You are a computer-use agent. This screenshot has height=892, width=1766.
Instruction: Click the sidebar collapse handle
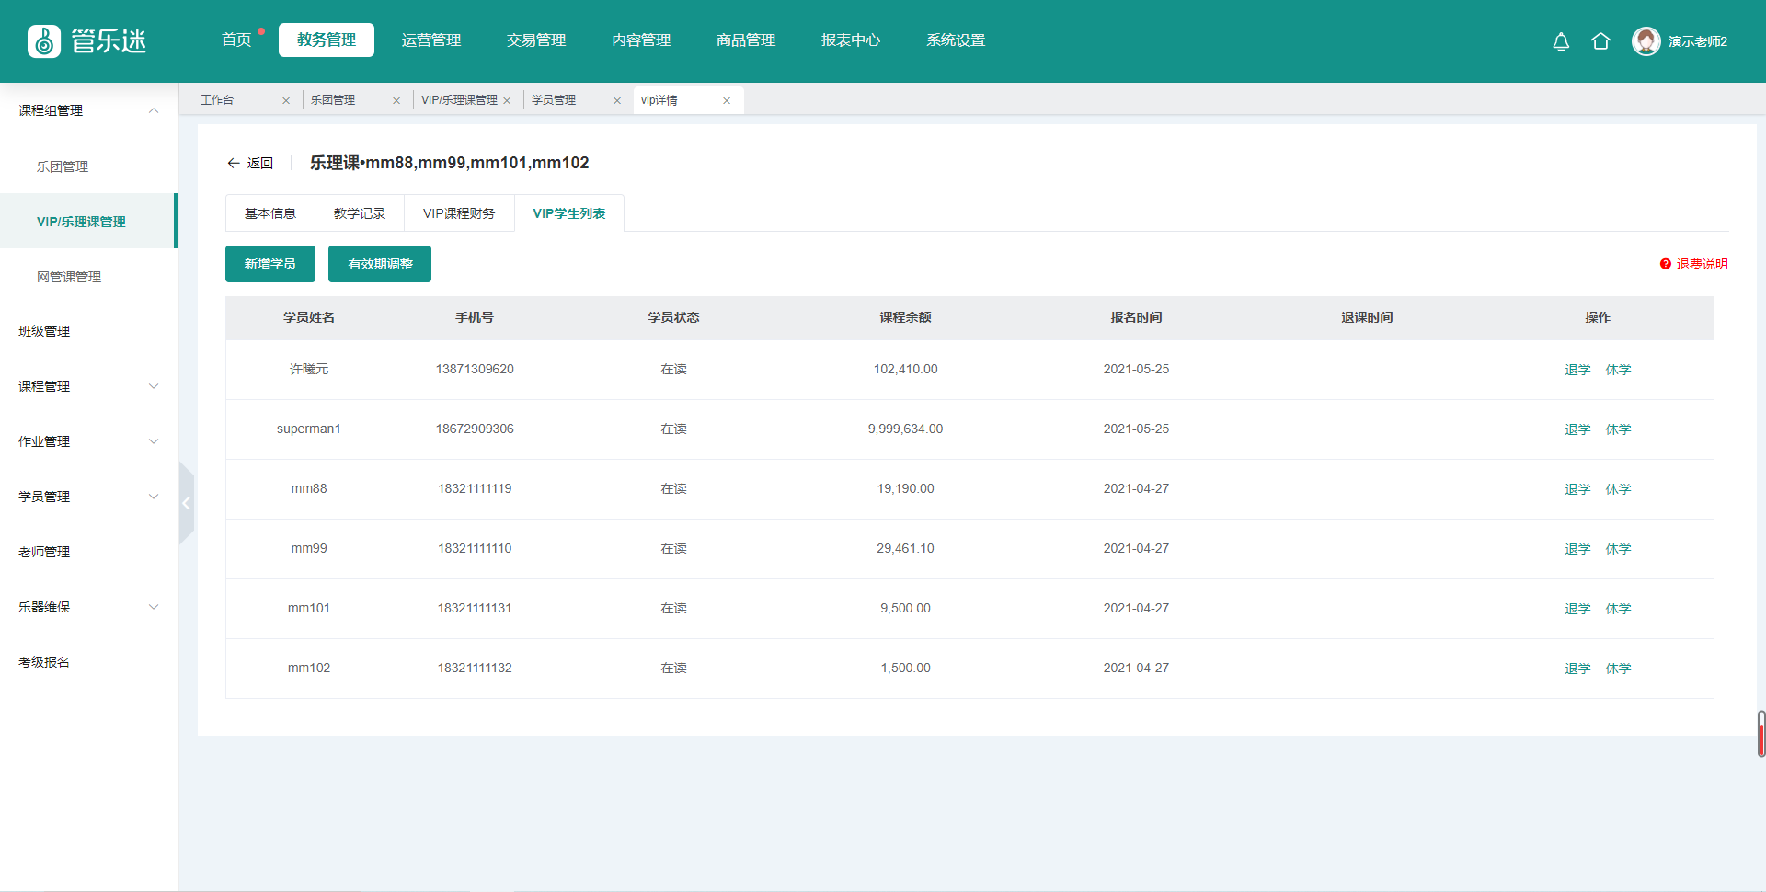pos(187,503)
